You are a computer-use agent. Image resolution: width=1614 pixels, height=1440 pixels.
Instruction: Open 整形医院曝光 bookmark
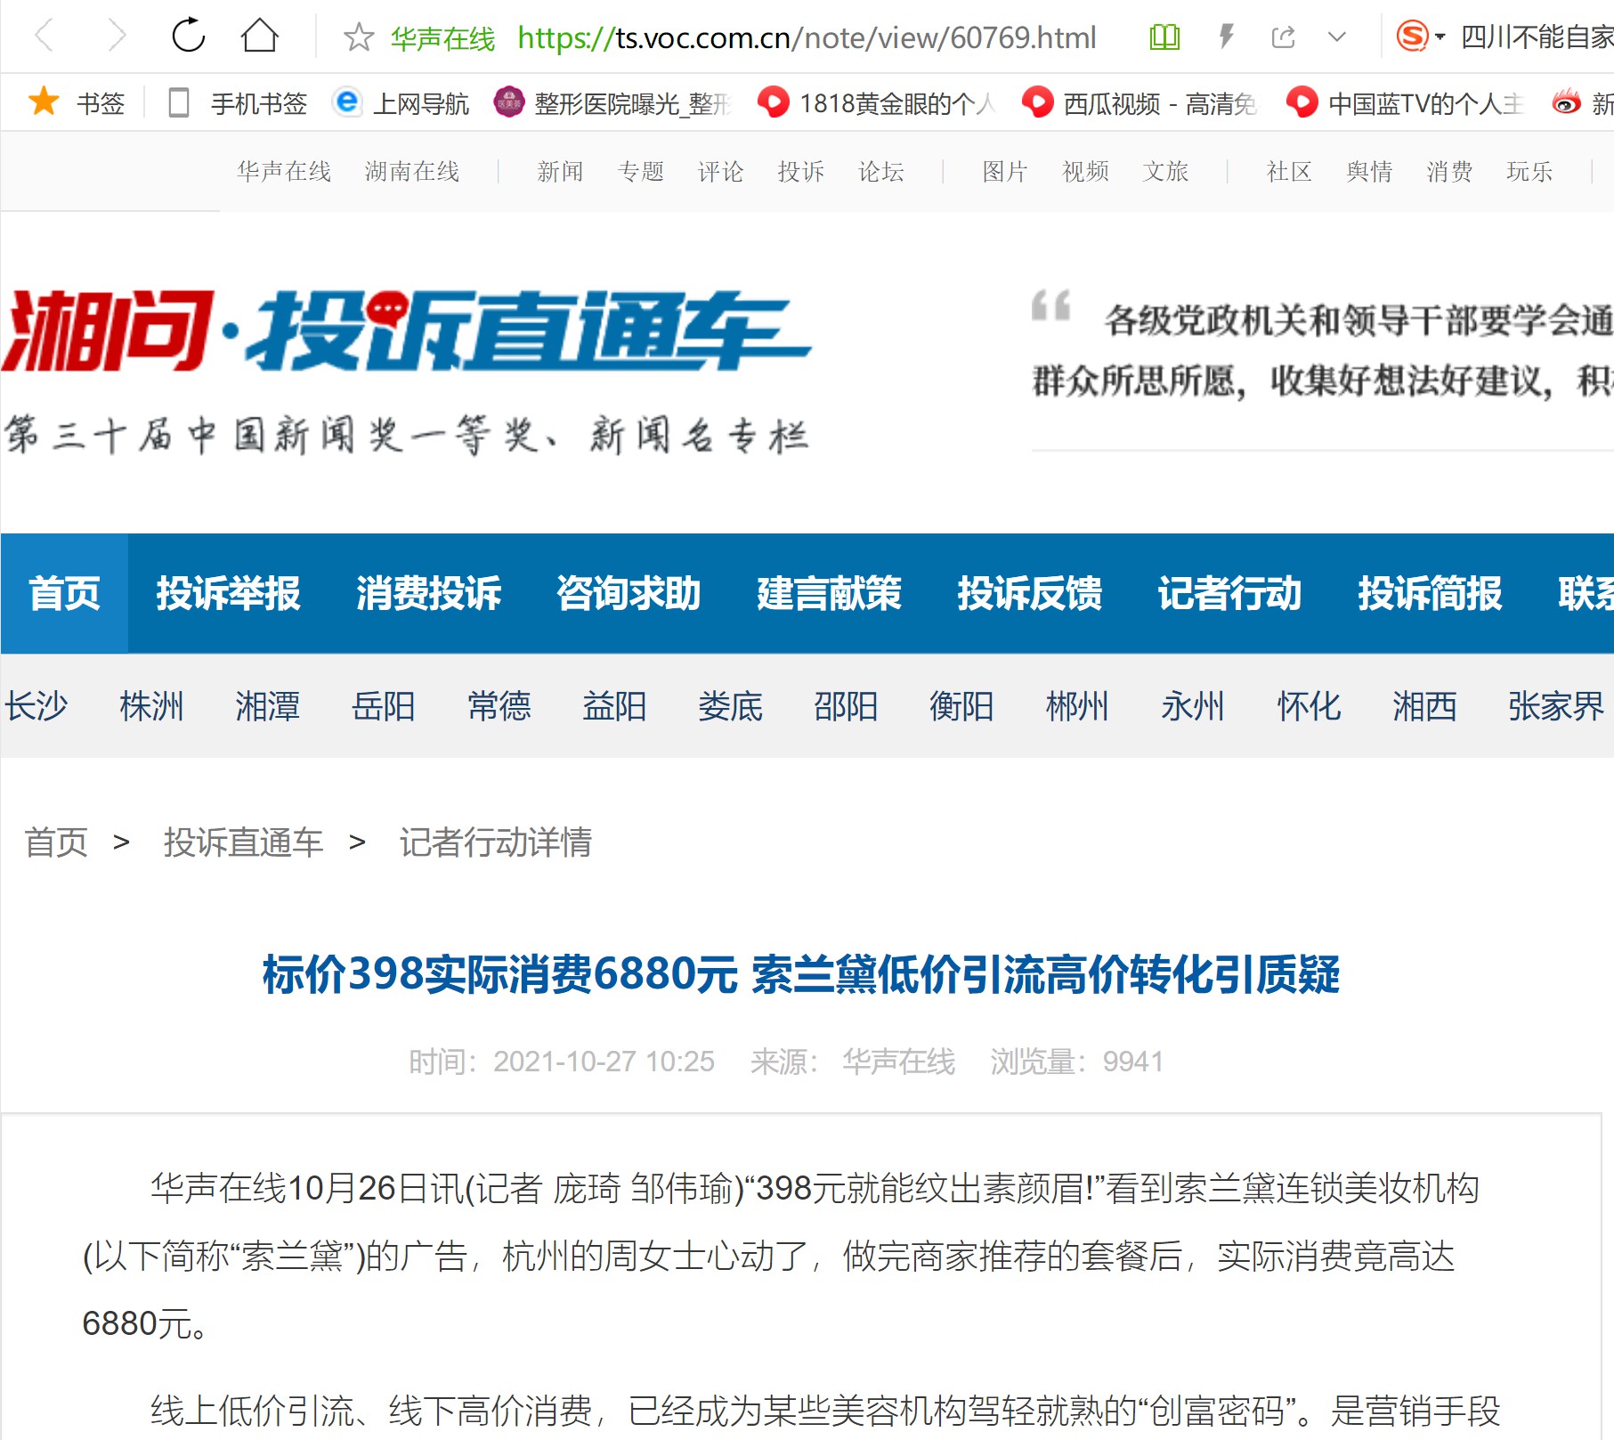[x=613, y=103]
